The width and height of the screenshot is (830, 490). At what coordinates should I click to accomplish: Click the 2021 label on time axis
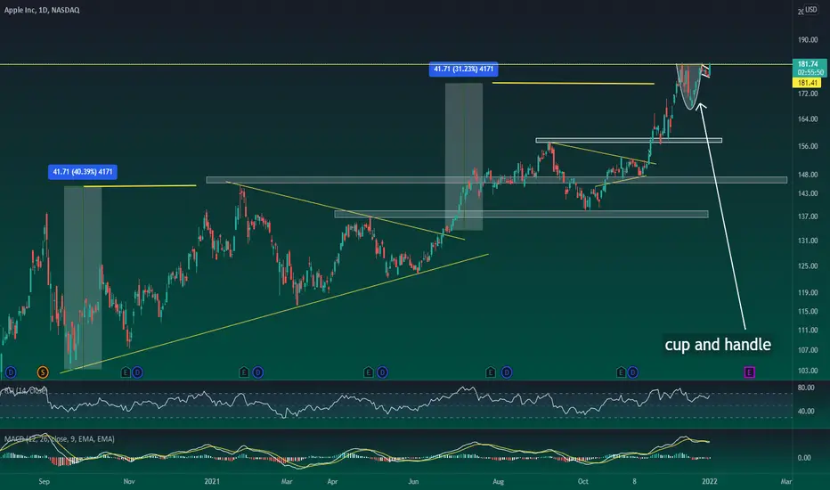tap(212, 481)
